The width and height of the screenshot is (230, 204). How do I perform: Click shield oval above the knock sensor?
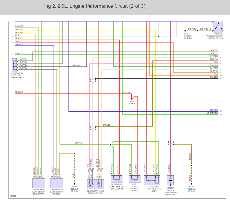pos(171,143)
